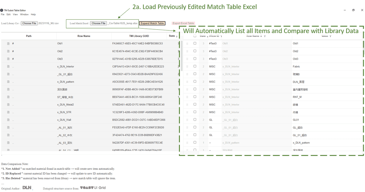Click the drag handle of the Fabric row
Screen dimensions: 365x192
(187, 67)
